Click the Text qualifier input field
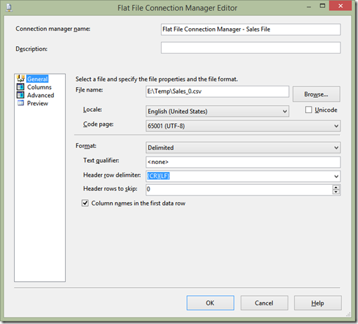The width and height of the screenshot is (358, 324). pyautogui.click(x=243, y=162)
